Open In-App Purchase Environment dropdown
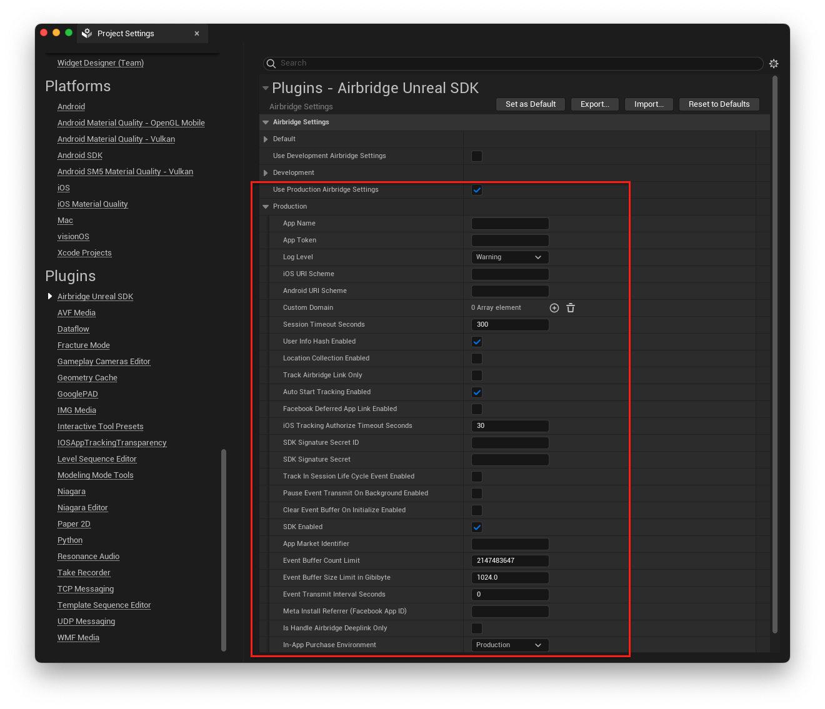The width and height of the screenshot is (825, 709). [x=510, y=645]
